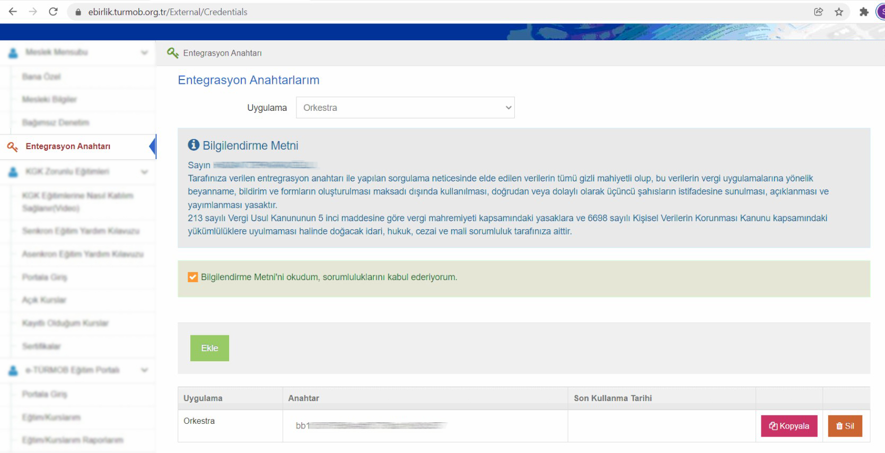
Task: Open the browser extensions puzzle icon
Action: 864,12
